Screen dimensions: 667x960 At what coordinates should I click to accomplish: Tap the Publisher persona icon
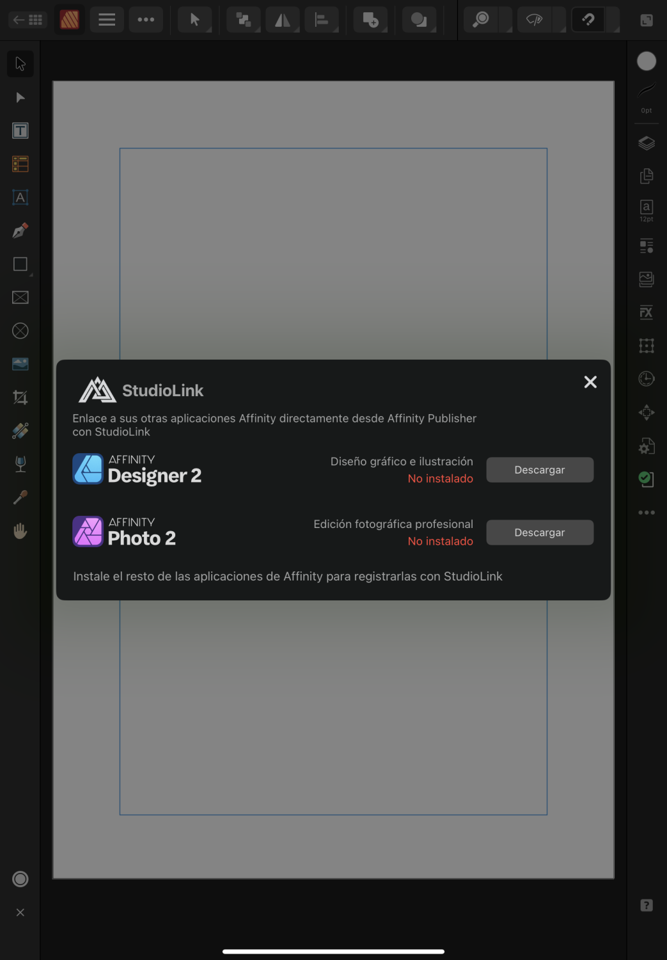coord(69,20)
